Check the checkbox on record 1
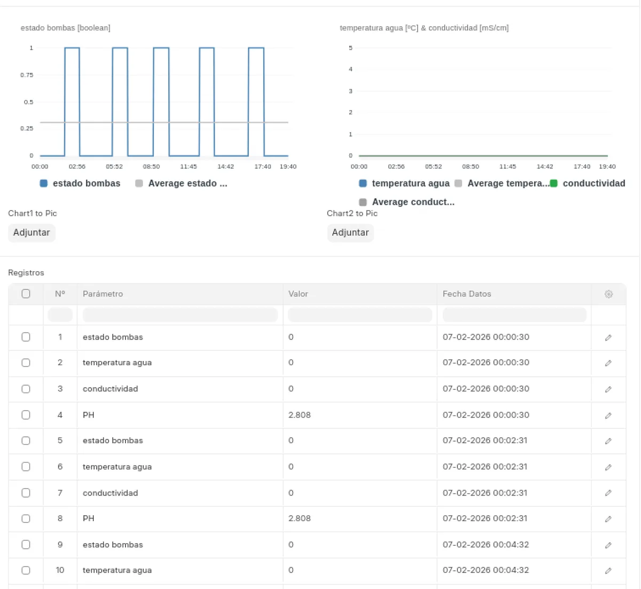The image size is (641, 589). (26, 337)
